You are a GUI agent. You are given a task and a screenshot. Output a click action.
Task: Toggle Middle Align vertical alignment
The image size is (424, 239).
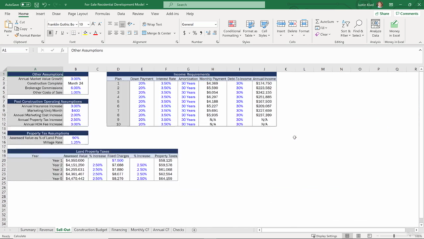(116, 24)
